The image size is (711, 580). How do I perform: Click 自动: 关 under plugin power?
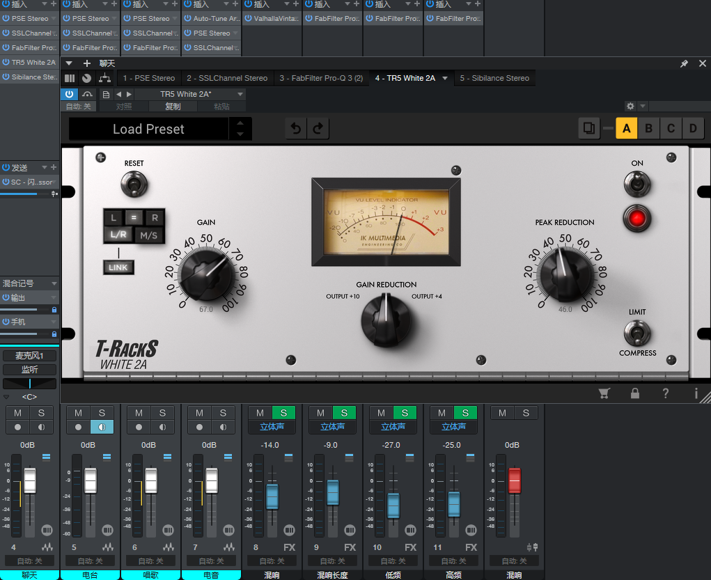[79, 107]
